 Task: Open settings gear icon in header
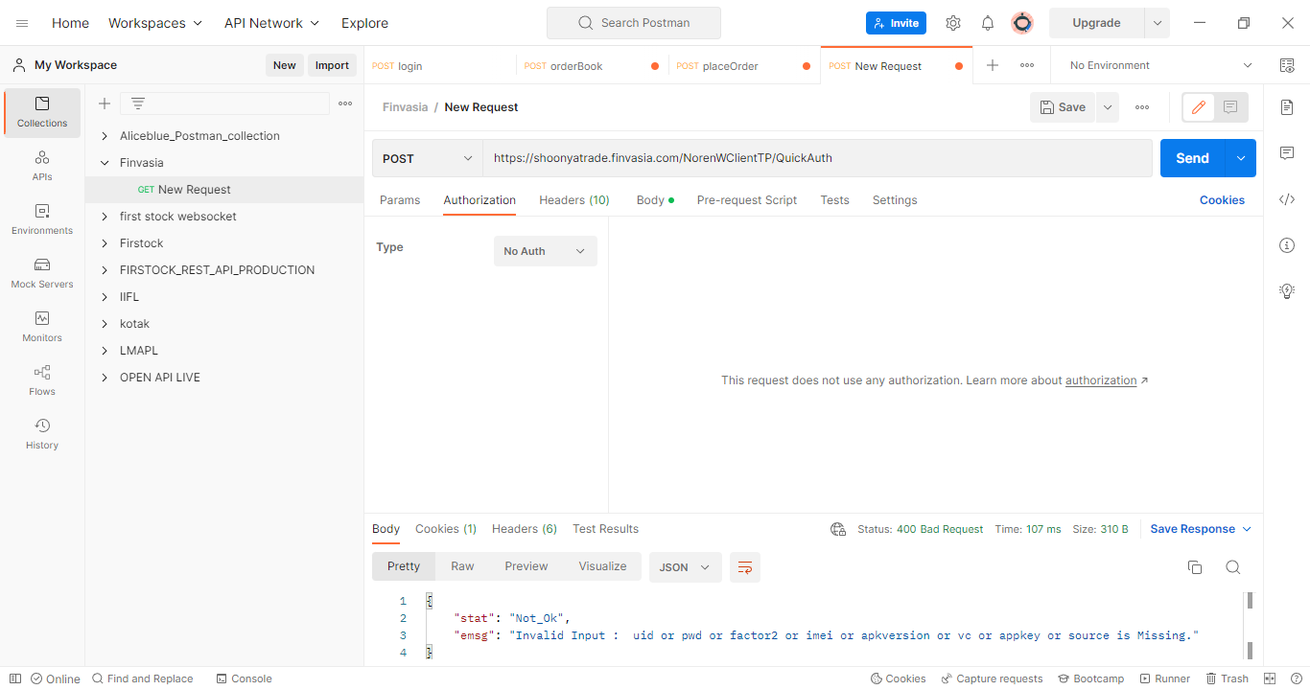tap(952, 23)
